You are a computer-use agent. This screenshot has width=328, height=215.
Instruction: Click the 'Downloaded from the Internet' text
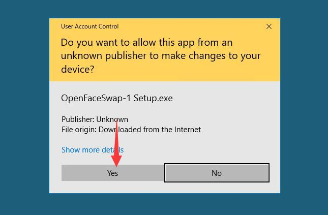point(150,130)
